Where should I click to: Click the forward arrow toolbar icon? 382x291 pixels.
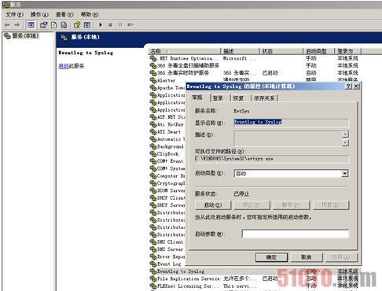click(x=17, y=25)
